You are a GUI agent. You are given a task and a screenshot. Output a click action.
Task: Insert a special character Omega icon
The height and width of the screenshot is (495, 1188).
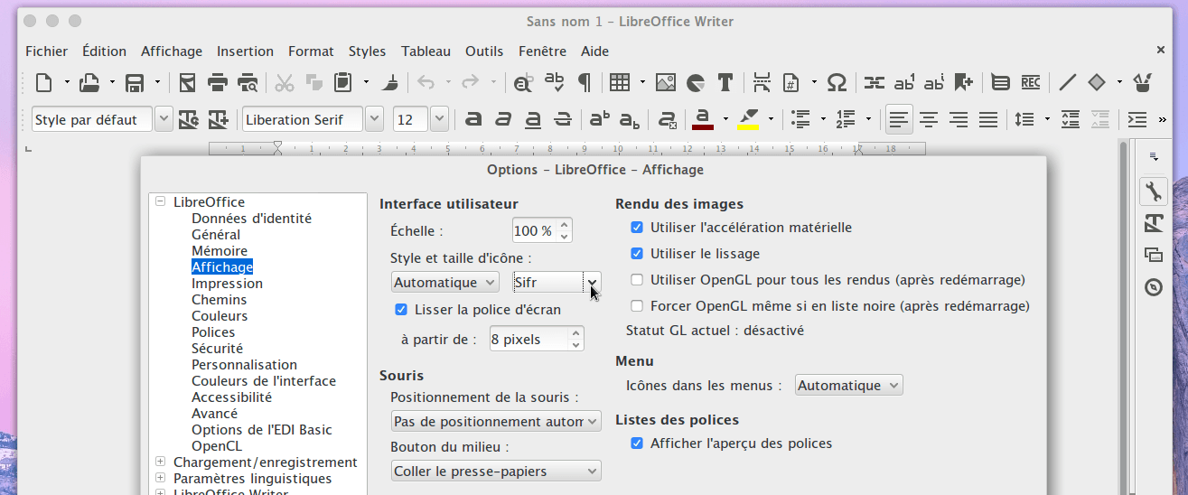click(x=837, y=83)
